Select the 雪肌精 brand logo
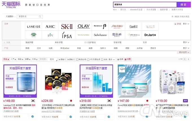The width and height of the screenshot is (192, 121). tap(117, 35)
